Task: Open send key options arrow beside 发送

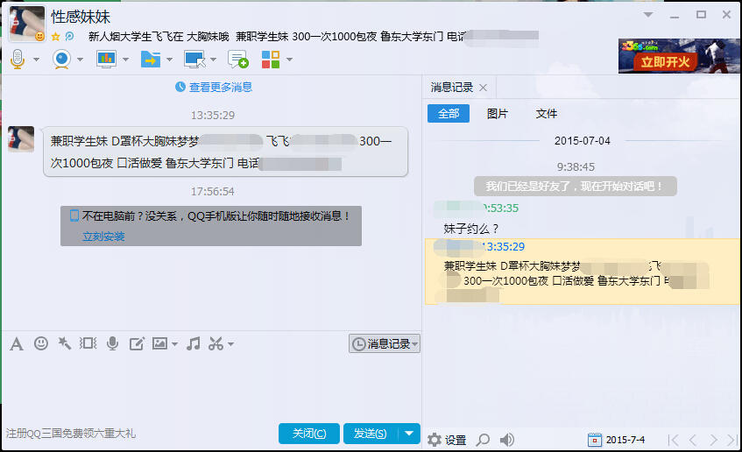Action: tap(409, 434)
